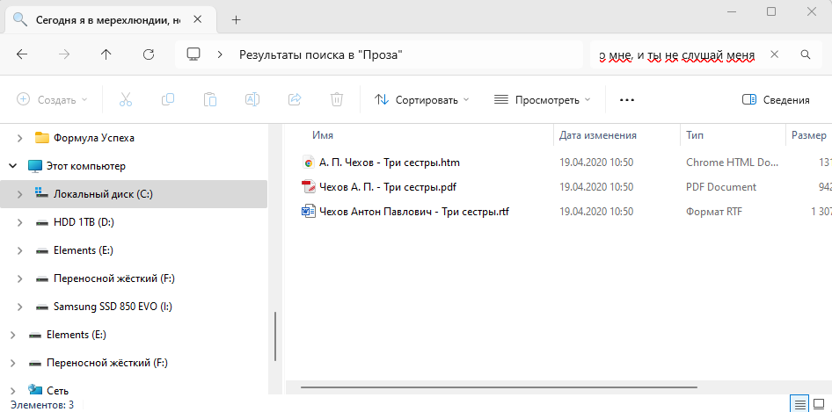The image size is (832, 412).
Task: Click the navigation pane vertical scrollbar
Action: tap(275, 336)
